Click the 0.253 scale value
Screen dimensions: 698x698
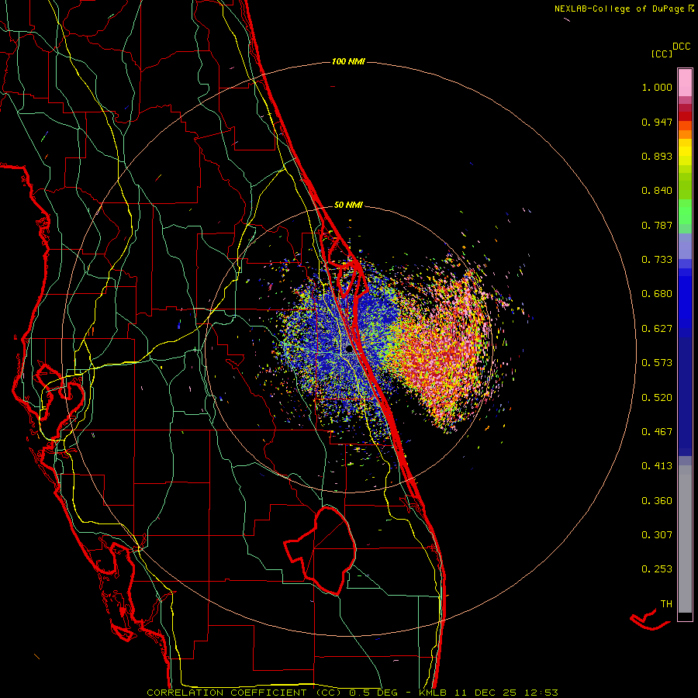tap(657, 569)
